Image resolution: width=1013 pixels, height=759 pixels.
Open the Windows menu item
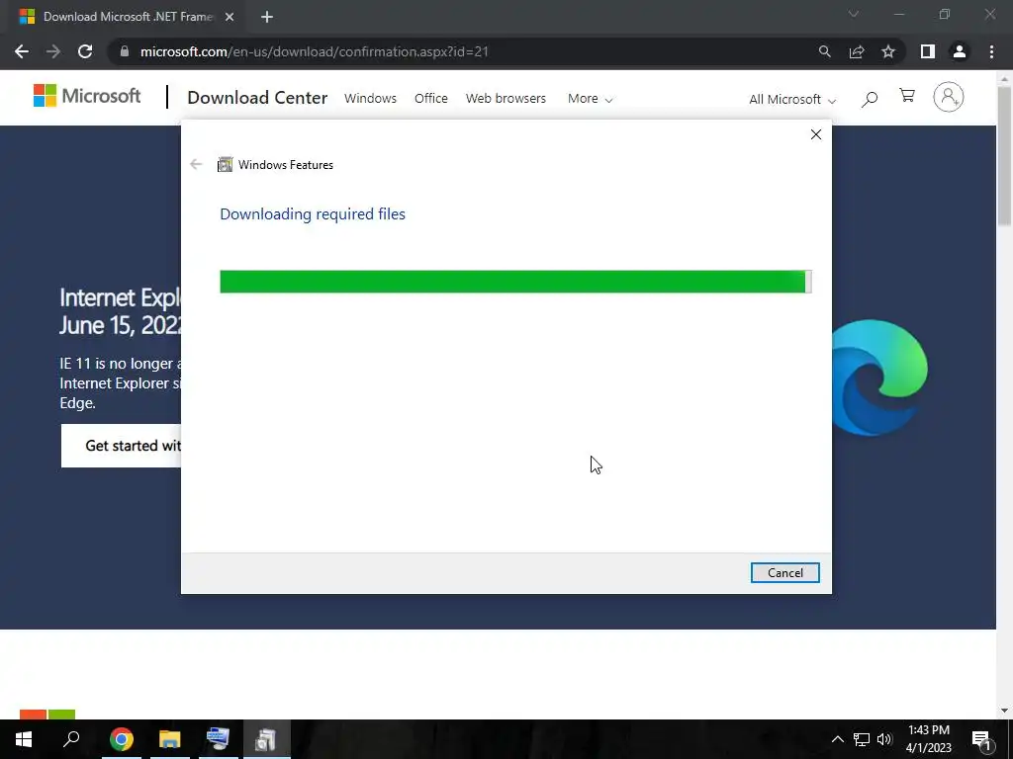370,98
